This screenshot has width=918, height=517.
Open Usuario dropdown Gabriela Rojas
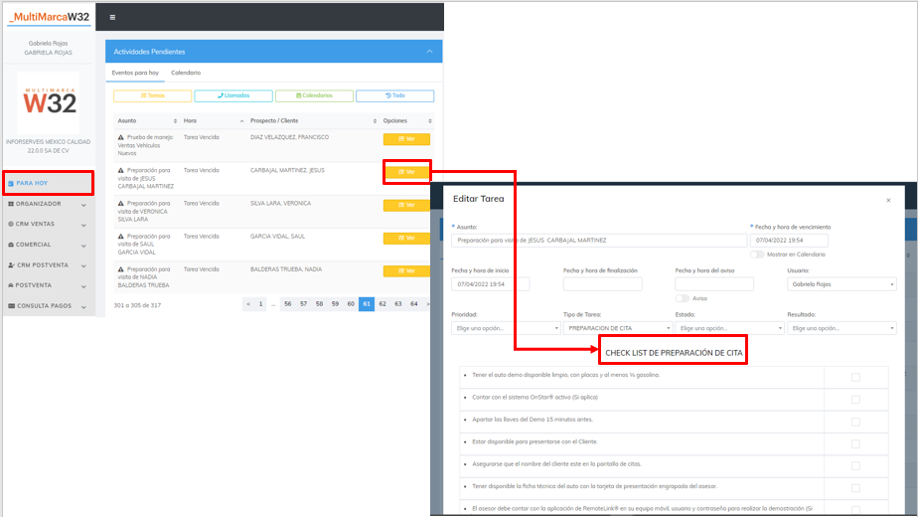[x=841, y=284]
